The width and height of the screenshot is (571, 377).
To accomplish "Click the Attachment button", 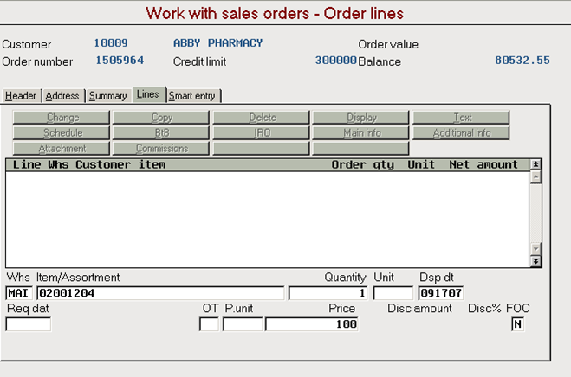I will click(x=62, y=149).
